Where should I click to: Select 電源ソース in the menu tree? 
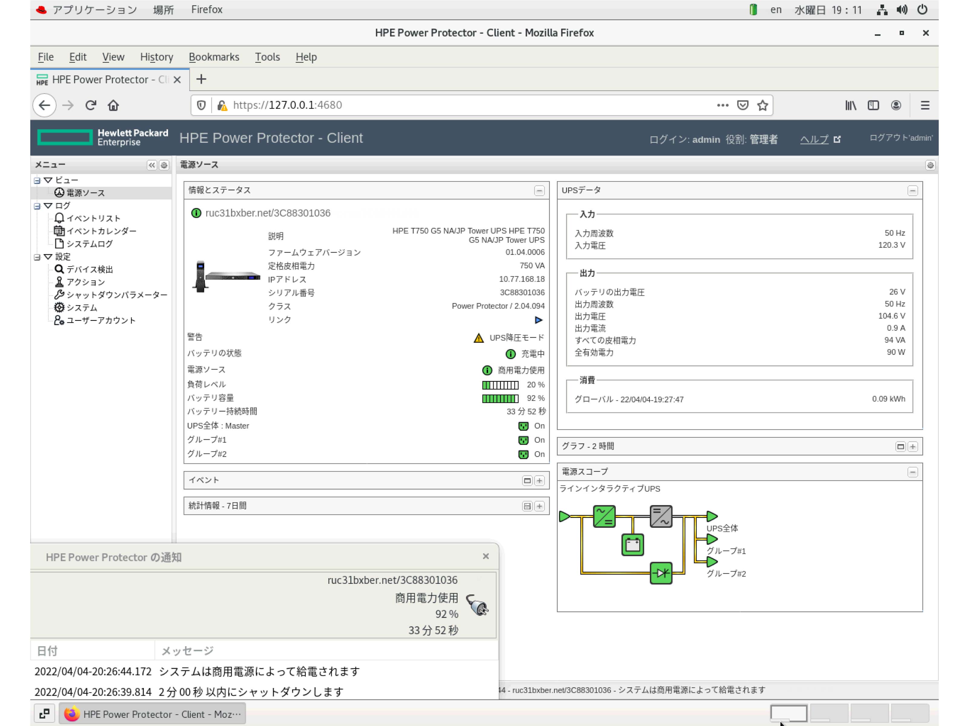[x=85, y=193]
